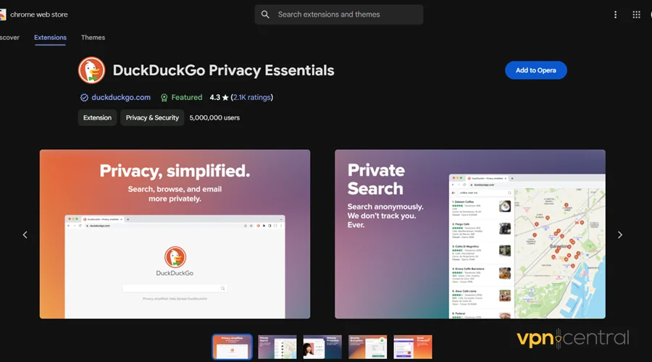
Task: Click the 5,000,000 users text
Action: 214,117
